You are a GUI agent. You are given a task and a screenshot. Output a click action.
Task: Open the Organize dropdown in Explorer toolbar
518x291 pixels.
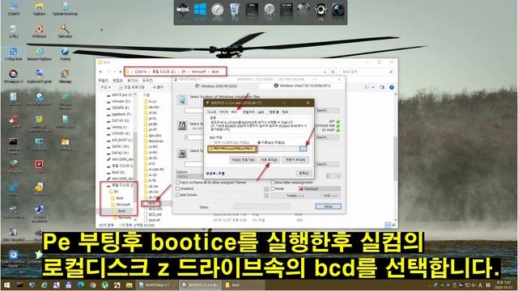(105, 87)
